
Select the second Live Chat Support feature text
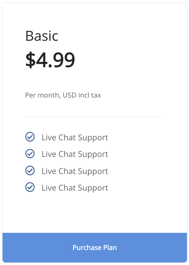pos(75,154)
